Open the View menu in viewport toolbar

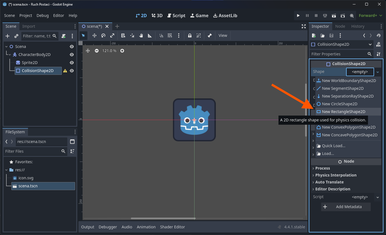coord(223,35)
